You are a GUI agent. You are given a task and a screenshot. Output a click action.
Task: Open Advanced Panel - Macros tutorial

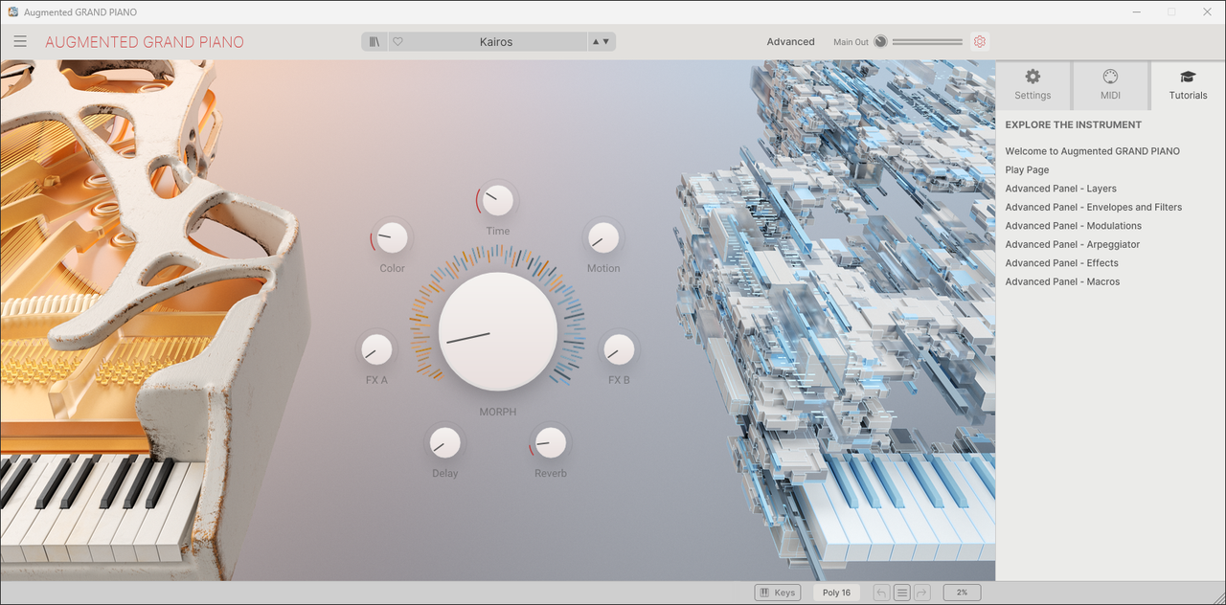point(1062,281)
